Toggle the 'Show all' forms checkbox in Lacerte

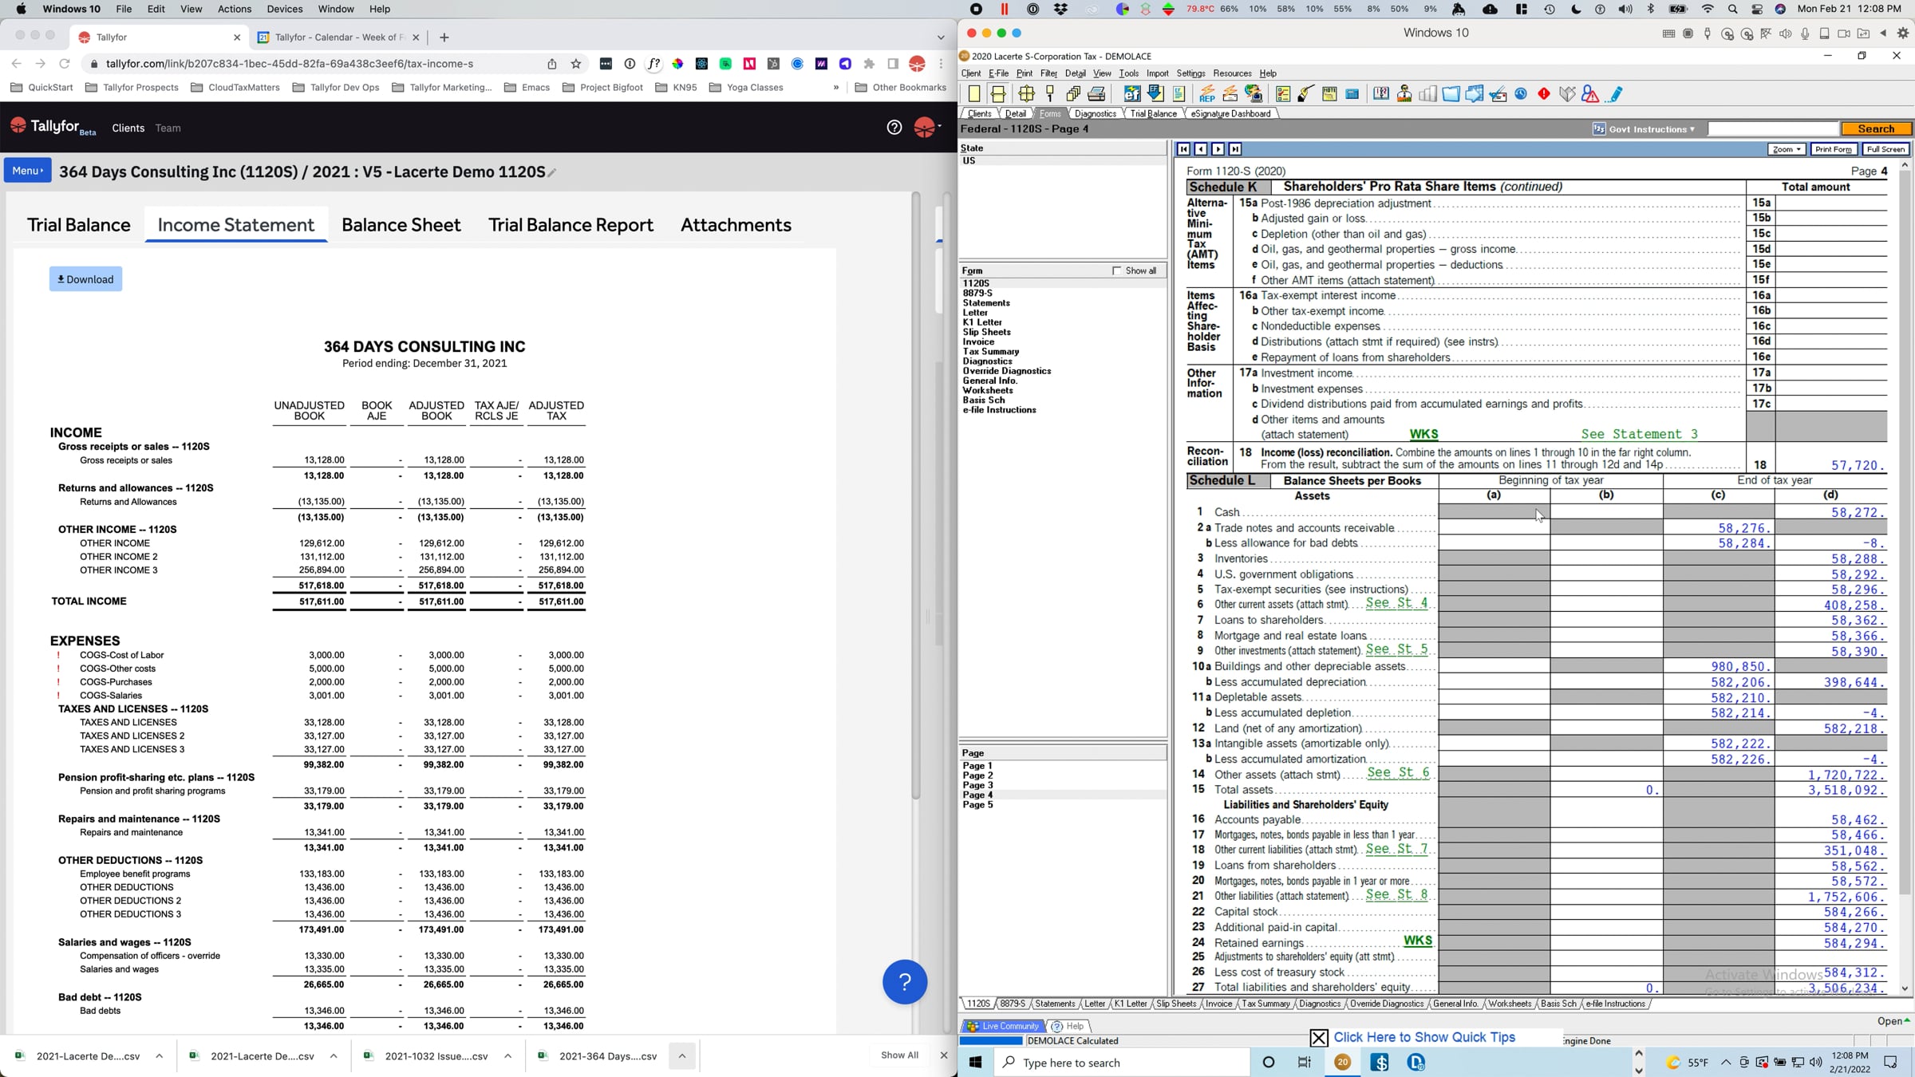[1116, 270]
